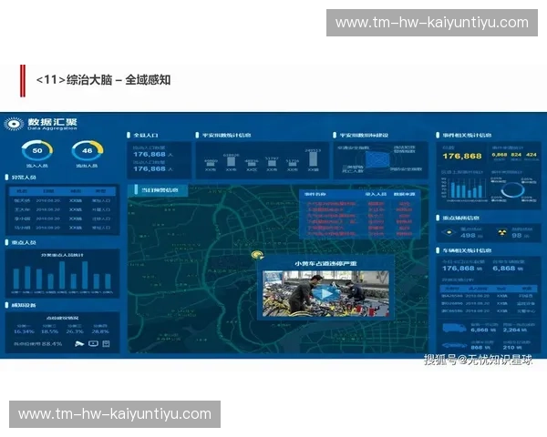Image resolution: width=547 pixels, height=437 pixels.
Task: Click the diamond icon beside 498
Action: pos(449,232)
